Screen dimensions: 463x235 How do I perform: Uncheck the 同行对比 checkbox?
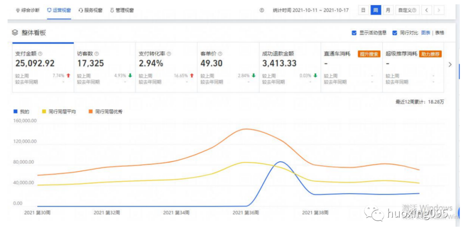pyautogui.click(x=394, y=33)
